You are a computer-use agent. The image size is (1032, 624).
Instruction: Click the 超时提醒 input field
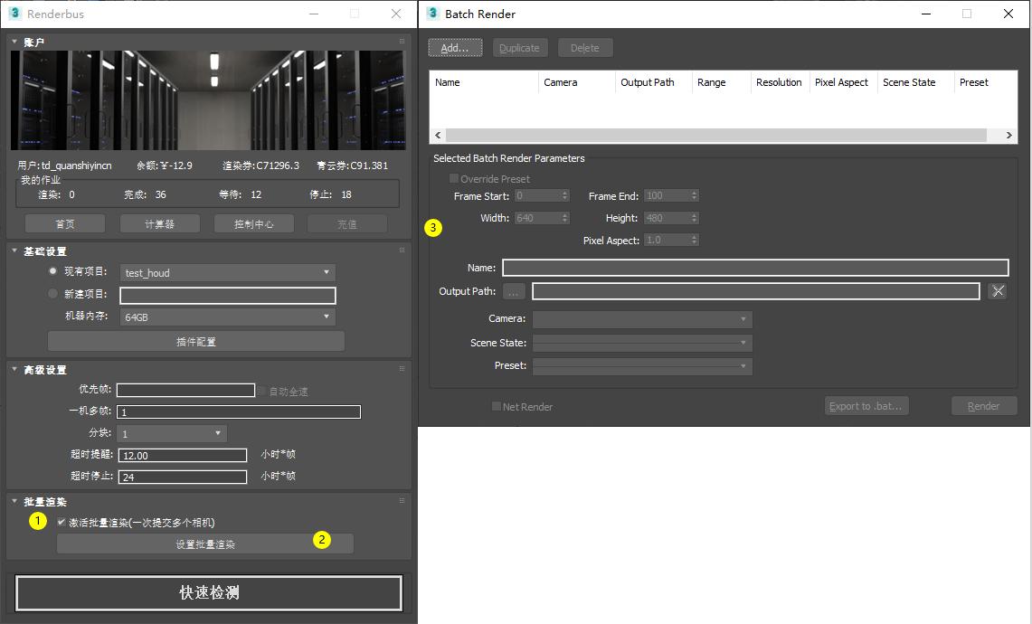pyautogui.click(x=182, y=455)
